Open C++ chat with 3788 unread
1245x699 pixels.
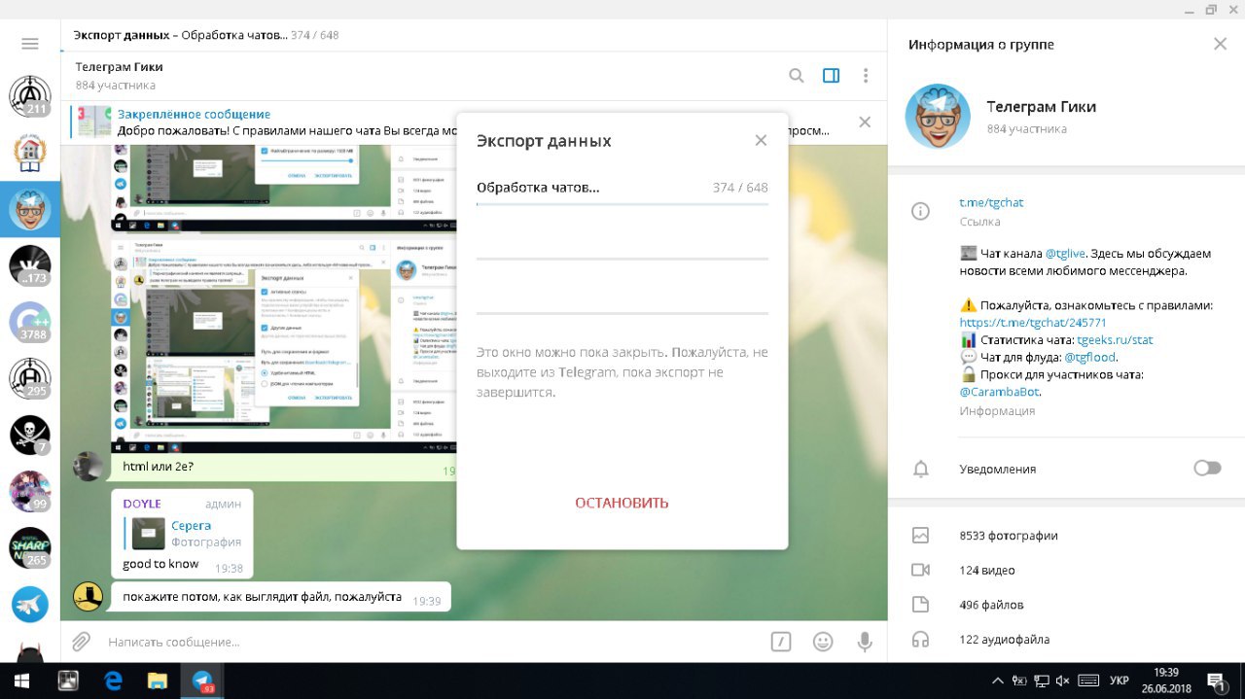(x=30, y=322)
